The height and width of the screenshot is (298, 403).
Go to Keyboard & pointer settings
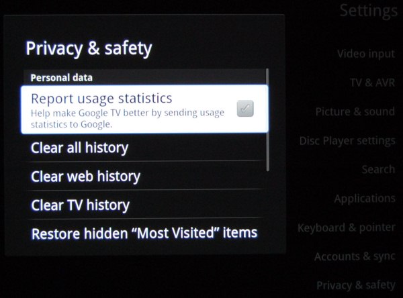pos(347,228)
